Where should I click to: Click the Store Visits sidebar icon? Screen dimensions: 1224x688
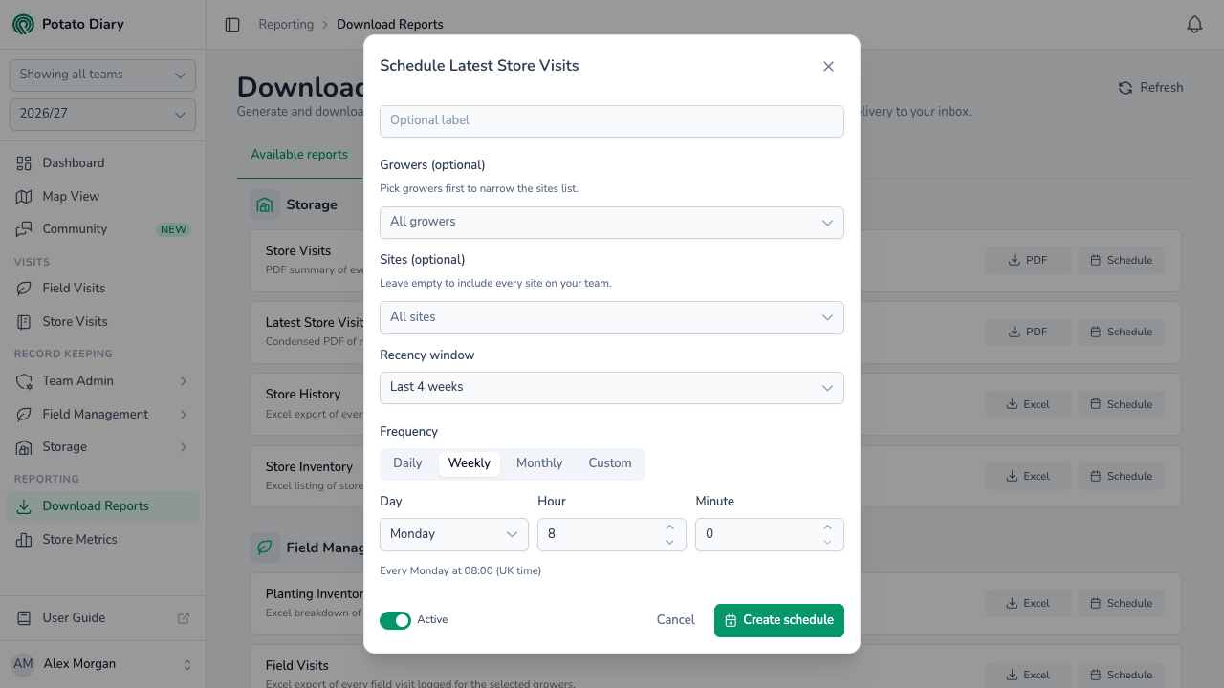tap(24, 322)
